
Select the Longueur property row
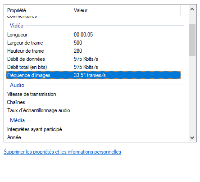[x=93, y=35]
